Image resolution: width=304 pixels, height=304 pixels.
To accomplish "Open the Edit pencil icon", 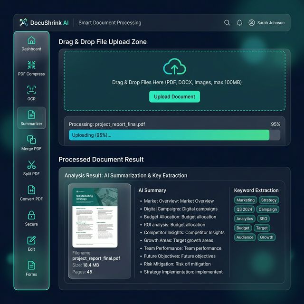I will (31, 240).
